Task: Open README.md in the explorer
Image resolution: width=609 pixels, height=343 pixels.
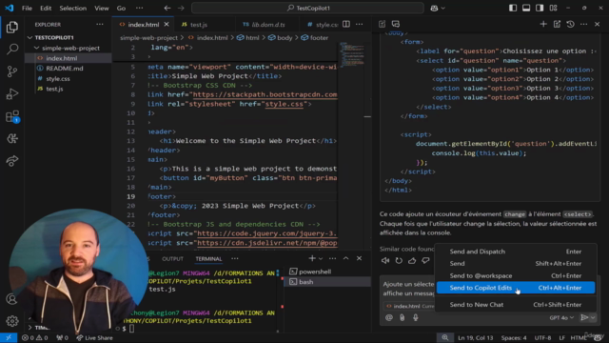Action: [65, 69]
